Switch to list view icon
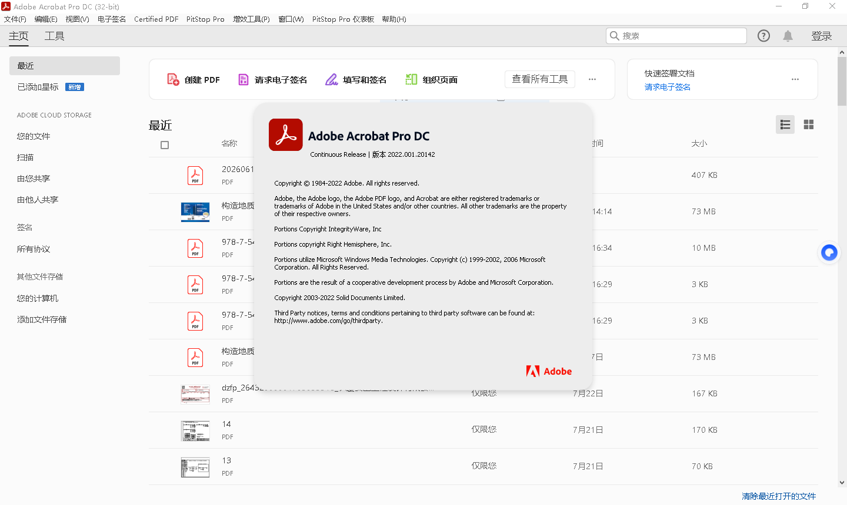This screenshot has width=847, height=505. pos(785,124)
